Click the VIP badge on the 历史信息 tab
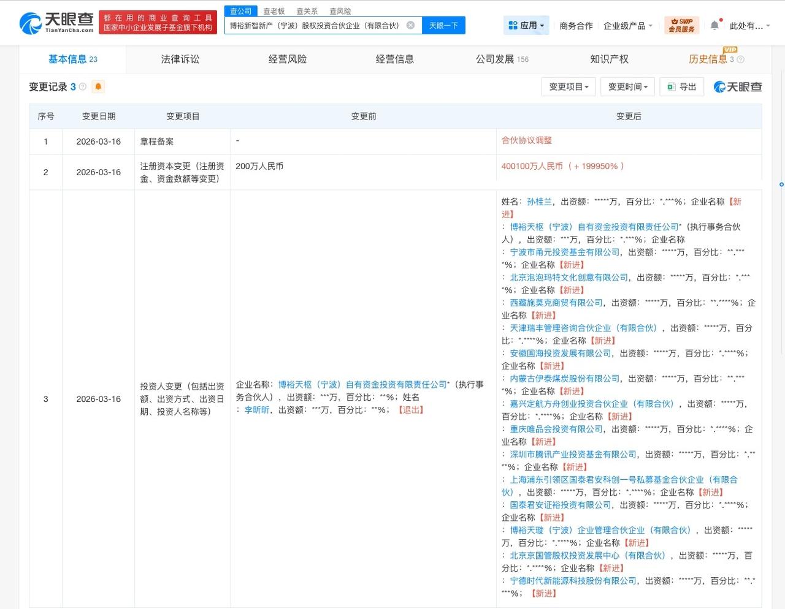This screenshot has width=785, height=609. click(x=729, y=49)
